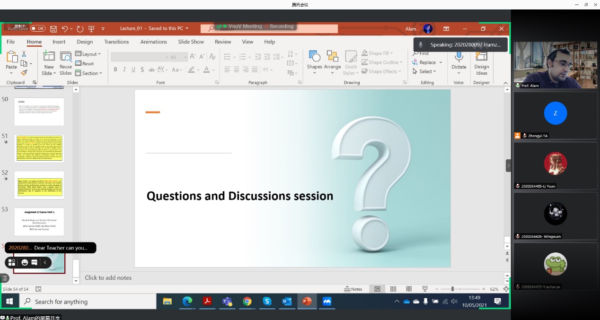This screenshot has height=320, width=600.
Task: Switch to Slide Sorter view
Action: (x=393, y=289)
